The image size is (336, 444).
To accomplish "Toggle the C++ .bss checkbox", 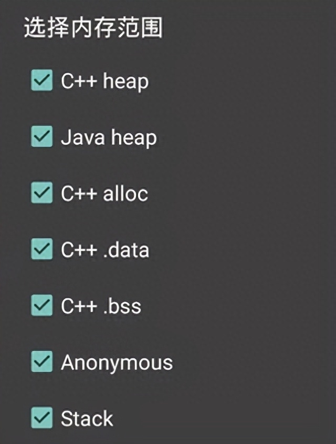I will tap(42, 306).
